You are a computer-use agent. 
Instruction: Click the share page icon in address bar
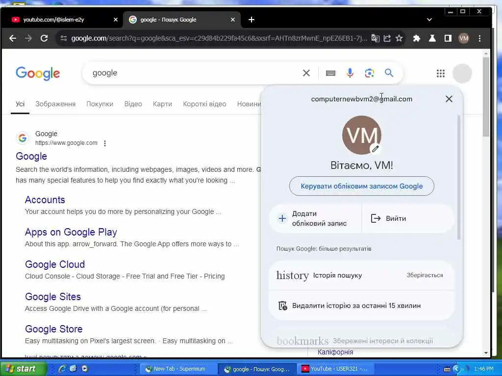click(x=387, y=38)
